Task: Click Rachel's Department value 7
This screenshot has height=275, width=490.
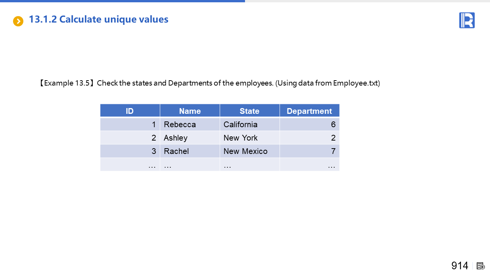Action: (x=333, y=151)
